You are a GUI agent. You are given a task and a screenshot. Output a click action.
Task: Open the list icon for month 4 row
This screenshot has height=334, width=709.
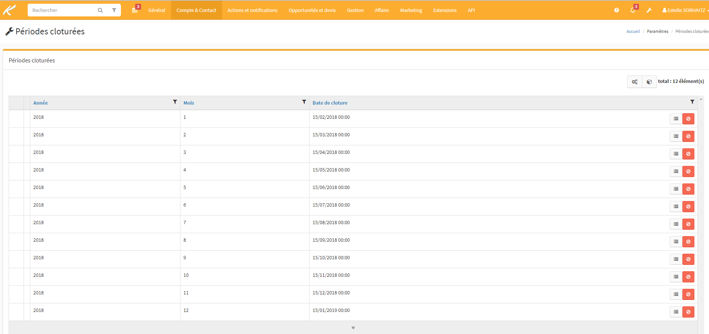676,171
